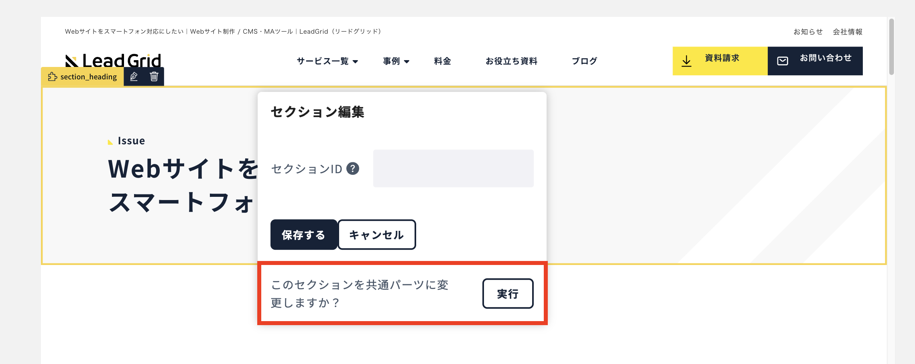The image size is (915, 364).
Task: Click the 保存する button
Action: pos(304,235)
